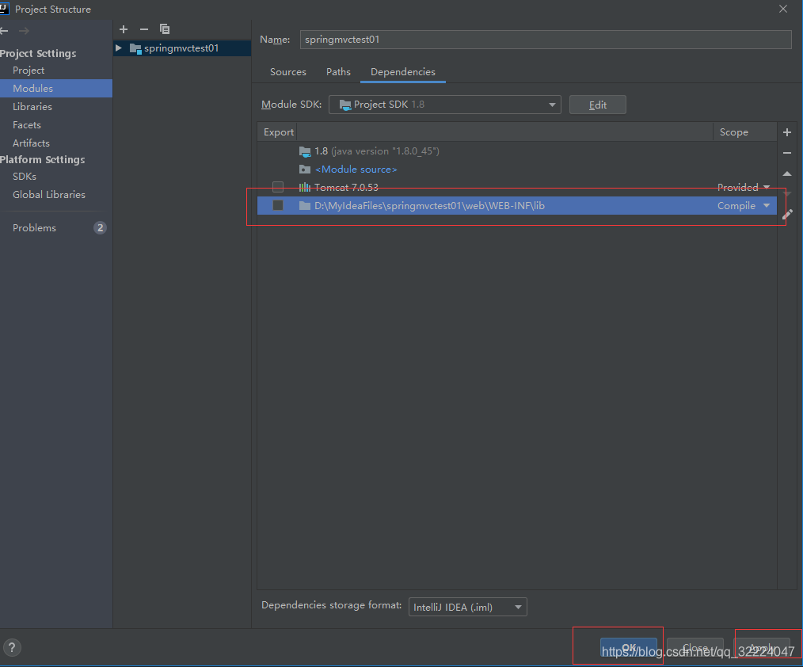Viewport: 803px width, 667px height.
Task: Remove selected module with minus icon
Action: click(144, 29)
